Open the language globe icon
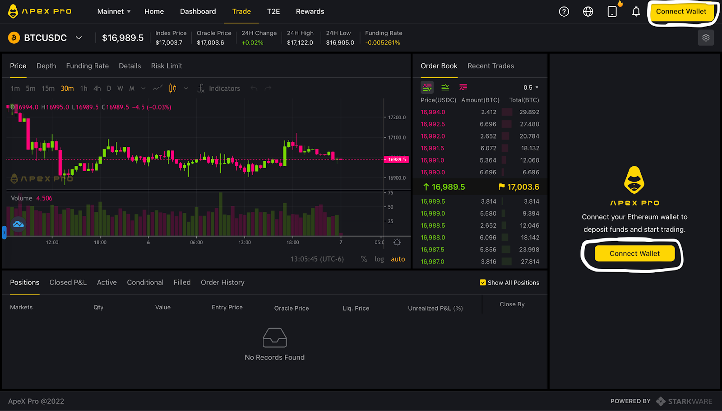Screen dimensions: 722x411 pyautogui.click(x=588, y=12)
